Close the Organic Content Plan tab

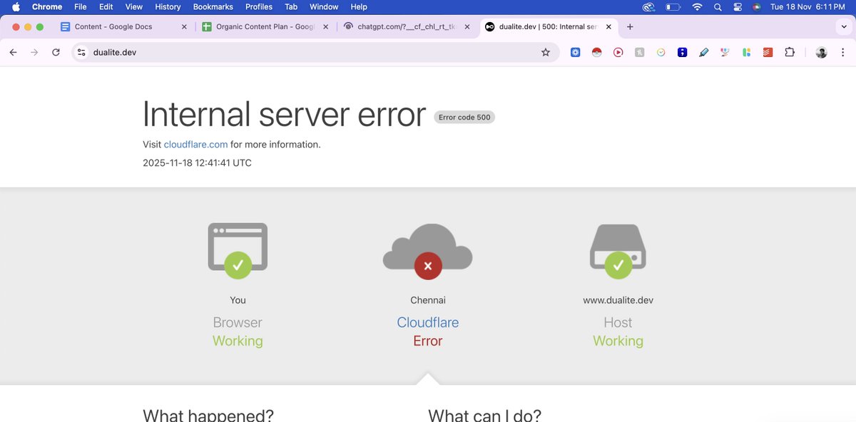tap(325, 26)
